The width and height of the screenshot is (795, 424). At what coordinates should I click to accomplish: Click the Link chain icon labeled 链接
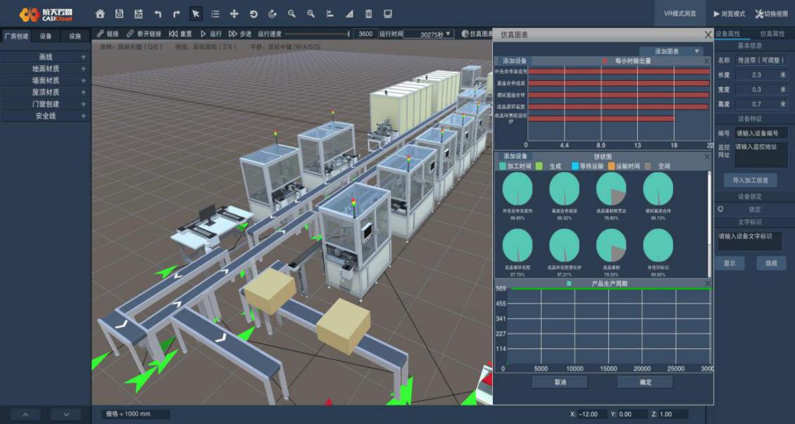(x=108, y=34)
